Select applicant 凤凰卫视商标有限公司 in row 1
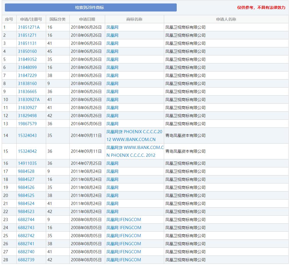This screenshot has height=265, width=291. (x=185, y=27)
